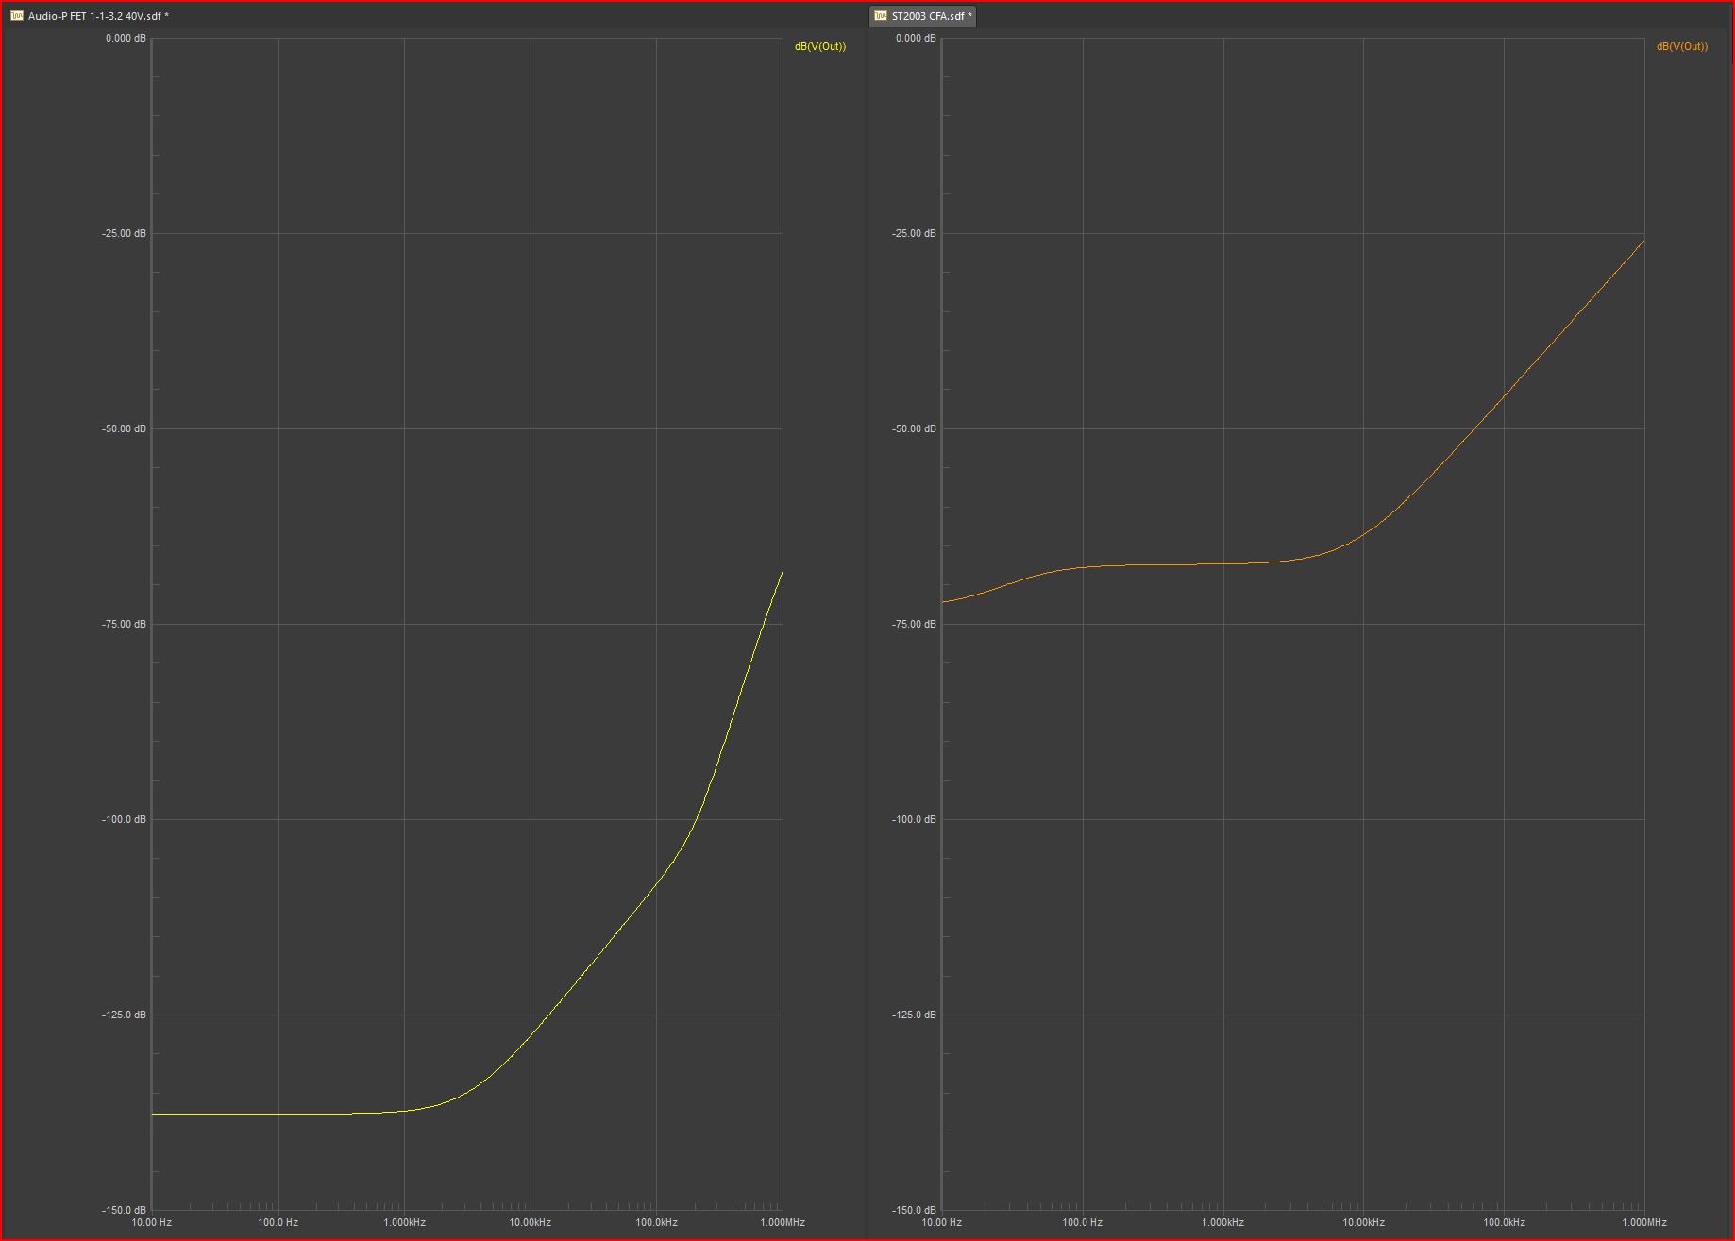Click 1.000kHz frequency label in right plot

coord(1223,1222)
